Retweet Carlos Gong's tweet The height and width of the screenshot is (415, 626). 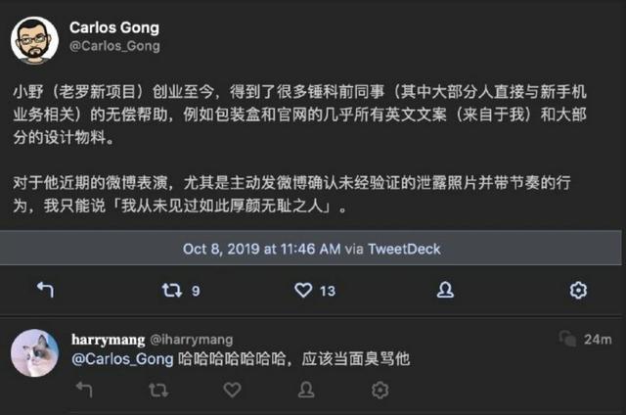173,290
